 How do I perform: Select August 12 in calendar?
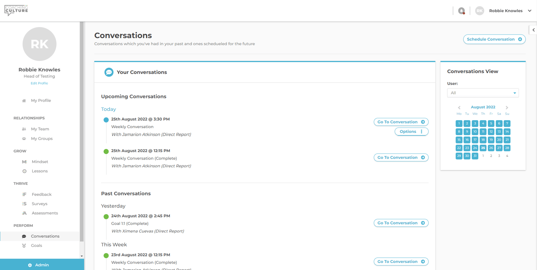click(491, 132)
